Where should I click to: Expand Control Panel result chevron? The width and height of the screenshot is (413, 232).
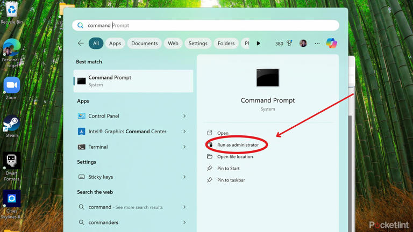[x=184, y=116]
